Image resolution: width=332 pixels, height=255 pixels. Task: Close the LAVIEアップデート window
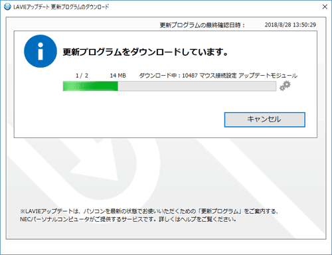coord(325,7)
